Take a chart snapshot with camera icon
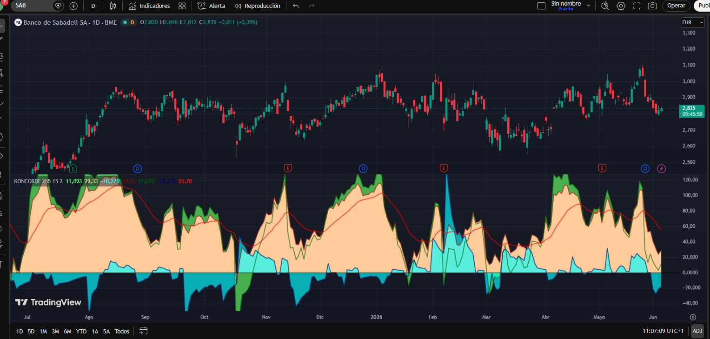Screen dimensions: 710x339 point(652,6)
